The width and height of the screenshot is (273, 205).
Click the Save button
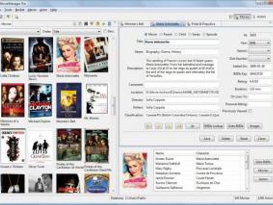pyautogui.click(x=207, y=139)
